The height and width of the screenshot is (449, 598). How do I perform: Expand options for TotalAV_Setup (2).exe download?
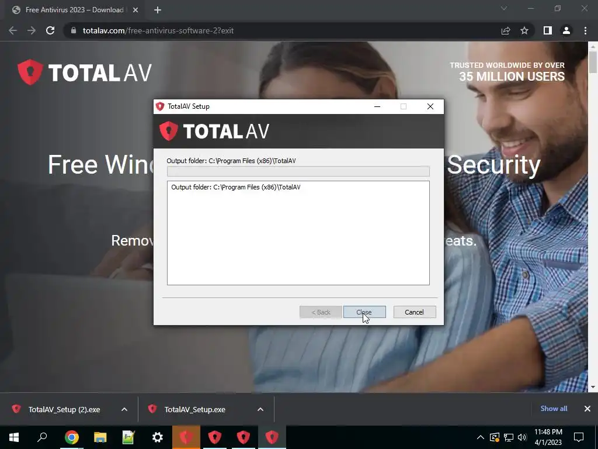click(x=124, y=409)
